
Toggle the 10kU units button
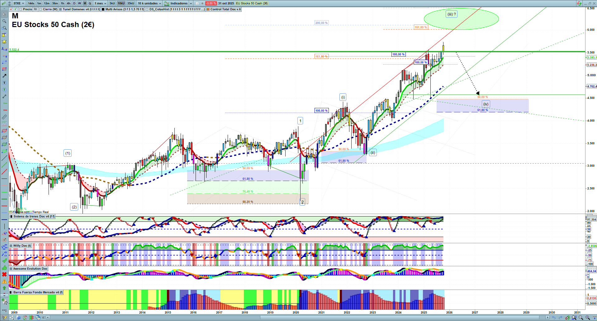[x=121, y=3]
